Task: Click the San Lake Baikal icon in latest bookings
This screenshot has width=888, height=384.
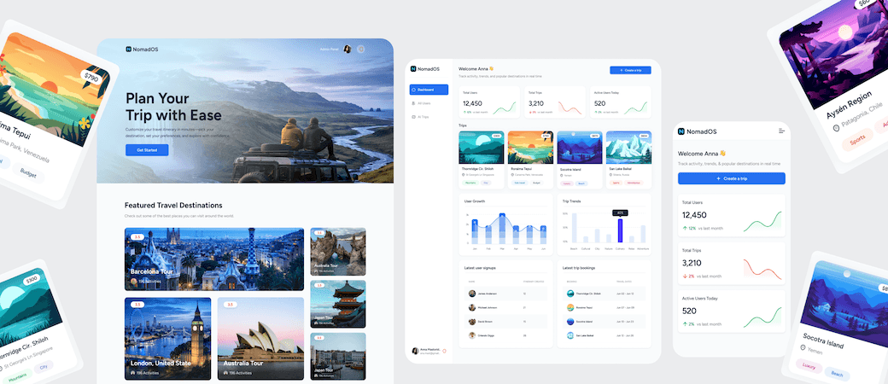Action: [570, 335]
